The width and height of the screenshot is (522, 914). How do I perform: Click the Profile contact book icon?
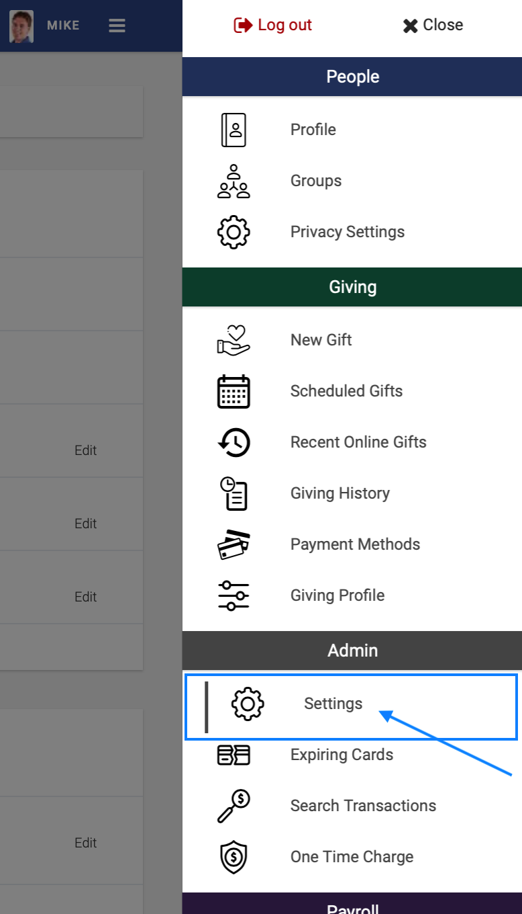233,130
